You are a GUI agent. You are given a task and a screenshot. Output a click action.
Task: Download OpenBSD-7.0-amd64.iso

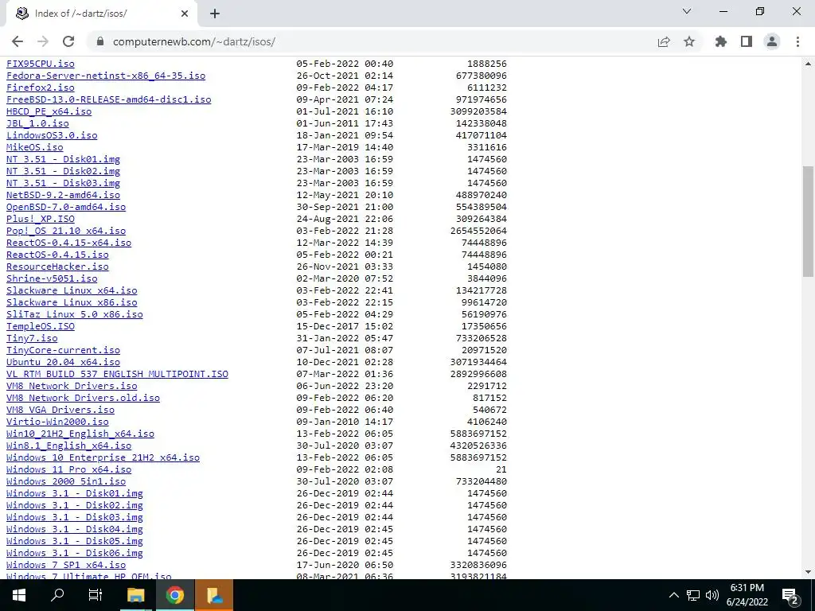66,207
